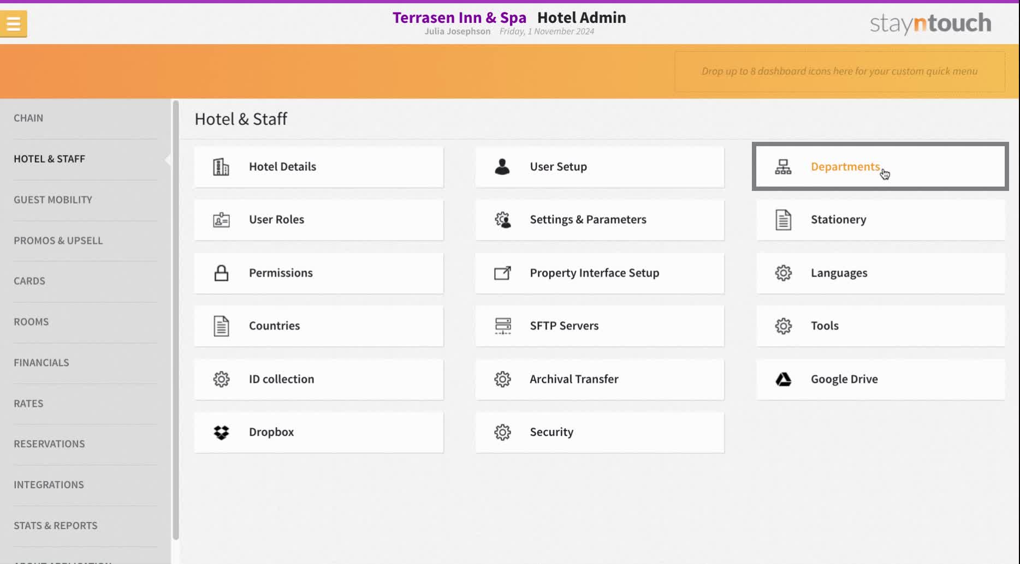Click the Settings & Parameters gear-user icon

click(x=502, y=220)
